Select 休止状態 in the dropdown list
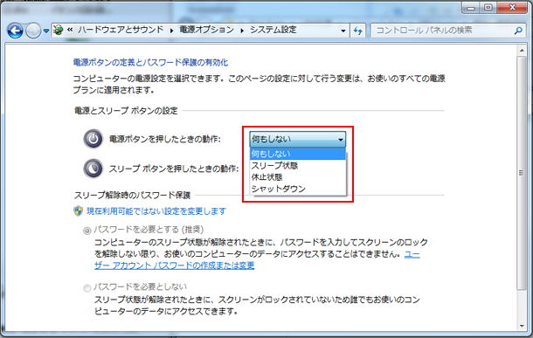Screen dimensions: 533x338 (x=297, y=177)
